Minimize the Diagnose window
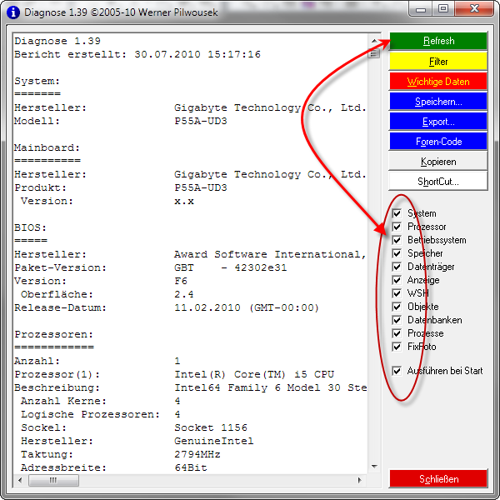The width and height of the screenshot is (500, 500). [421, 9]
